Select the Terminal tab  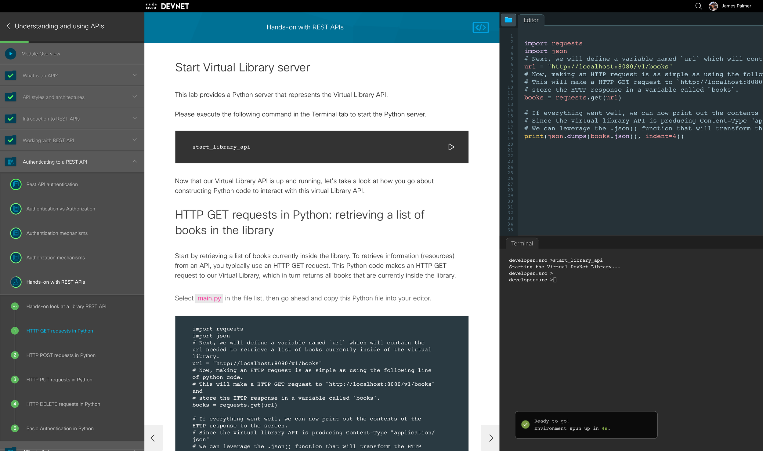pos(522,244)
